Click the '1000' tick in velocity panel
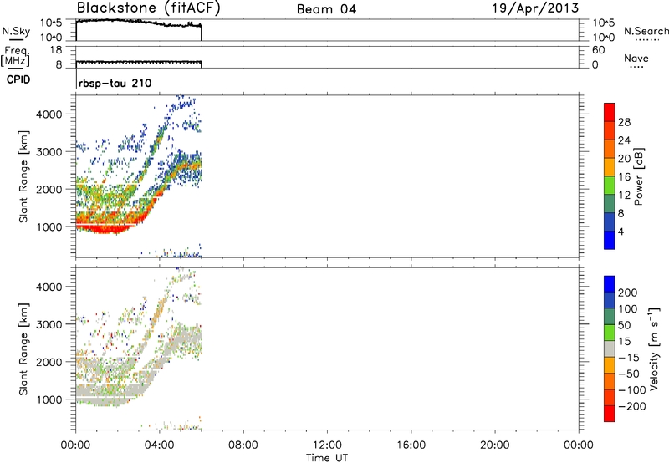This screenshot has width=669, height=463. [49, 399]
